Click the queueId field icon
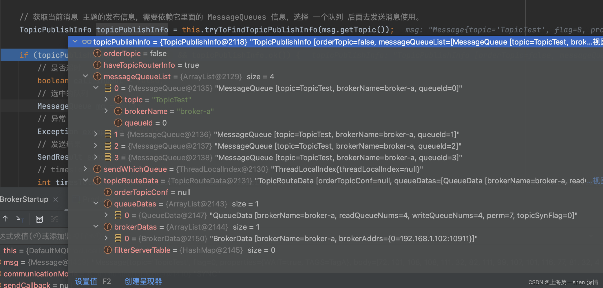603x288 pixels. (x=118, y=123)
